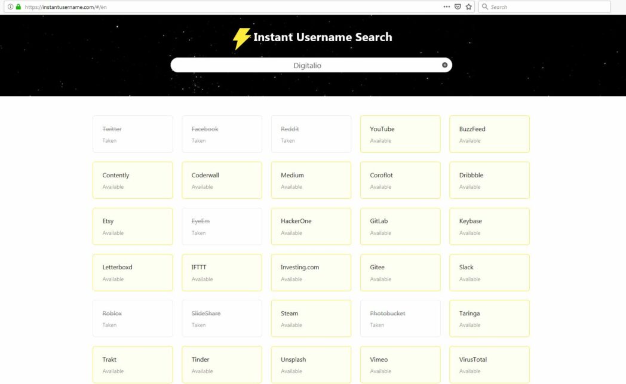The image size is (626, 384).
Task: Open the Photobucket taken card
Action: 400,318
